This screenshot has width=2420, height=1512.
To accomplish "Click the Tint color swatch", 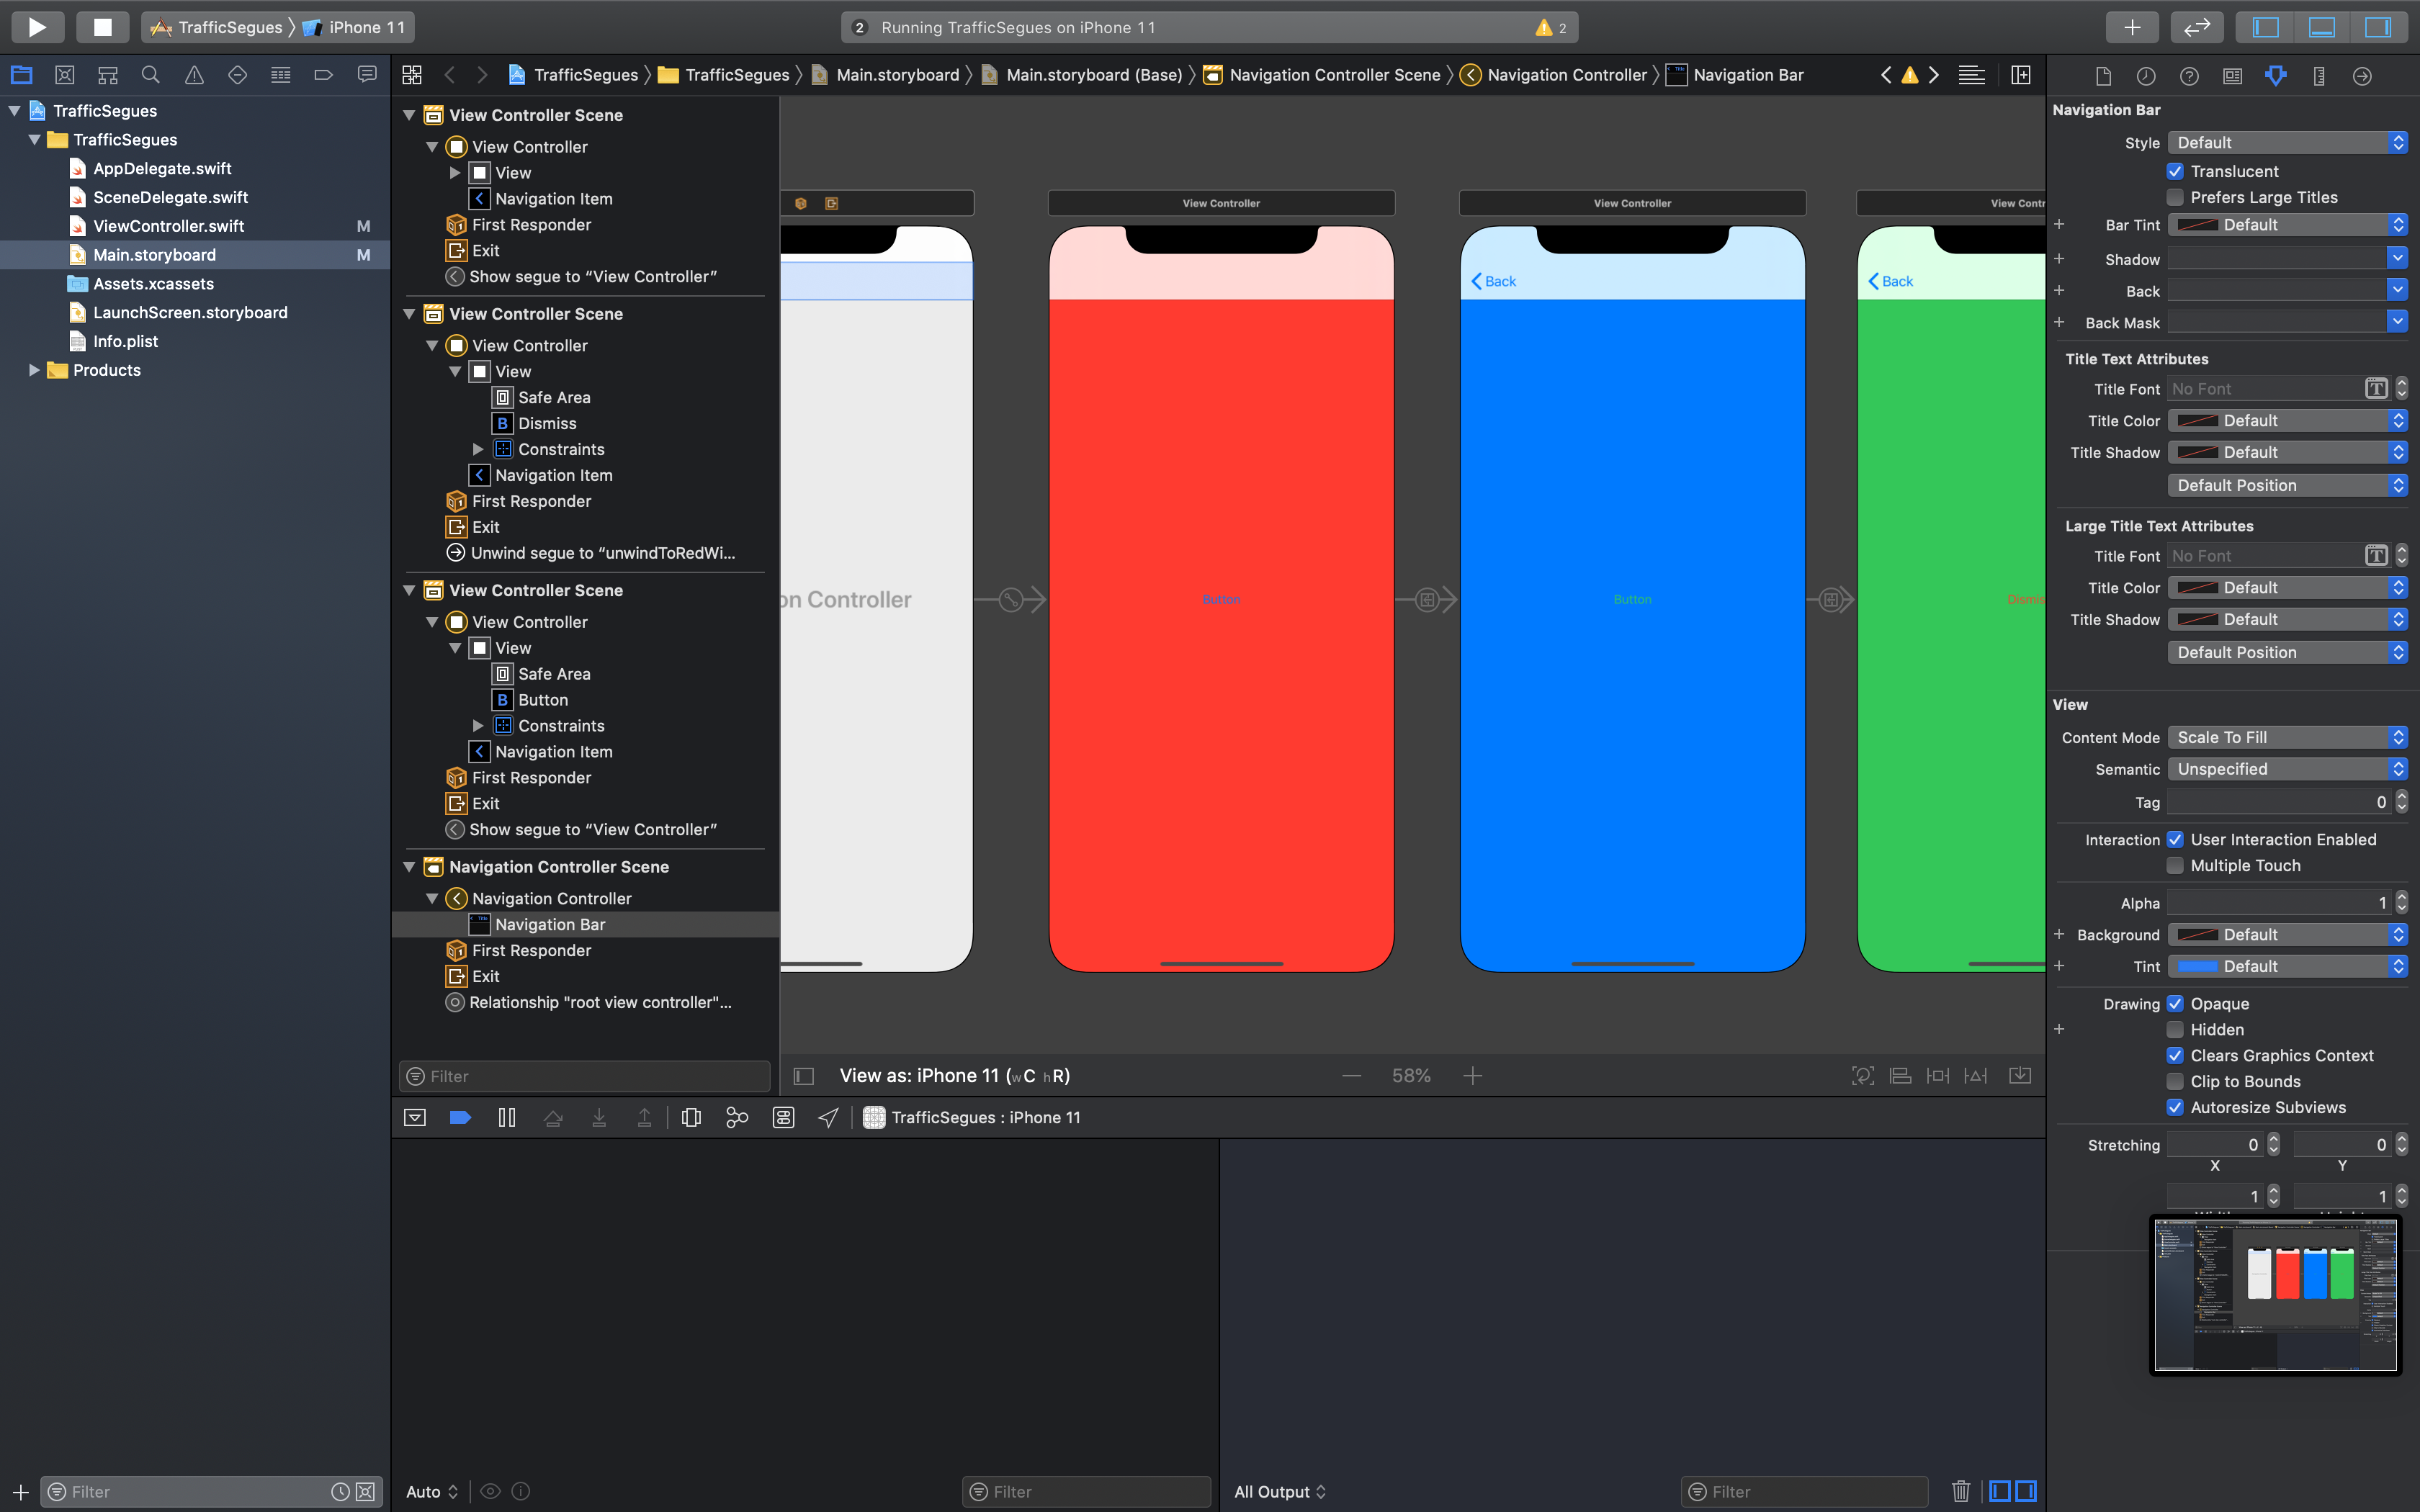I will (2198, 966).
